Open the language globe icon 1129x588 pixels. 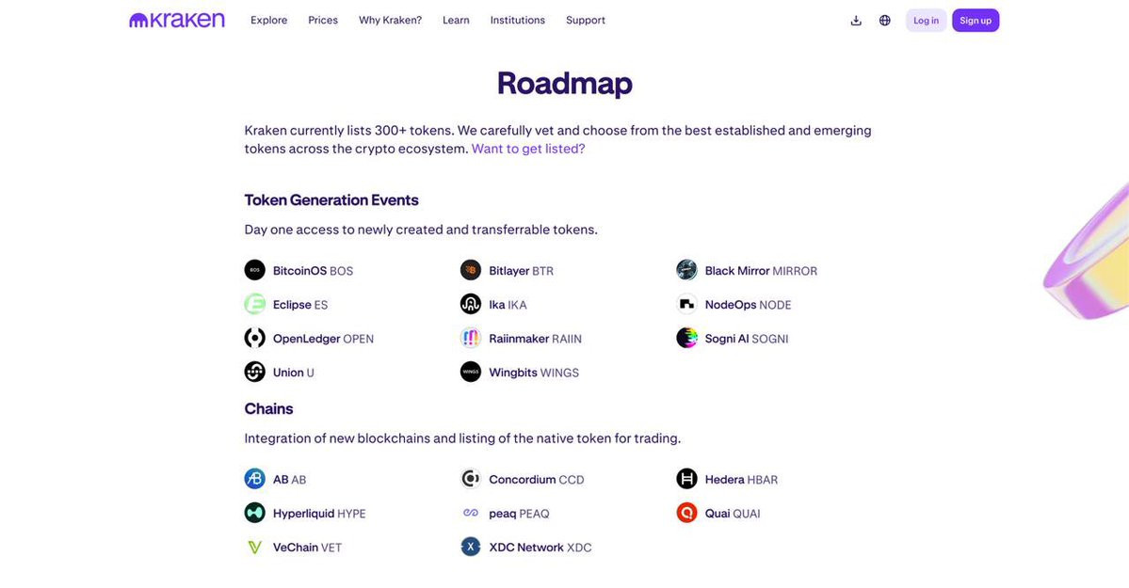(x=885, y=20)
